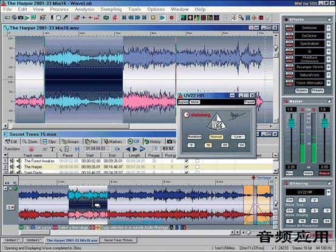Open the Analysis menu
Viewport: 336px width, 252px height.
click(x=84, y=9)
